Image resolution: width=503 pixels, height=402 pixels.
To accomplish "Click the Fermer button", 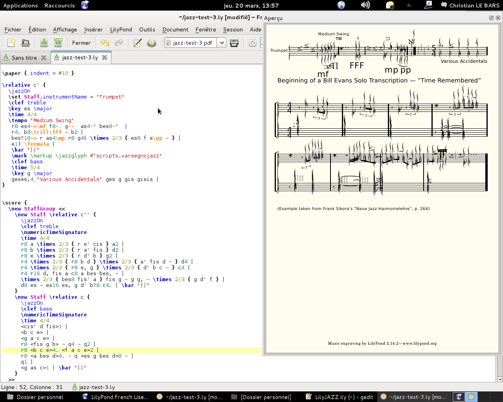I will [x=81, y=43].
